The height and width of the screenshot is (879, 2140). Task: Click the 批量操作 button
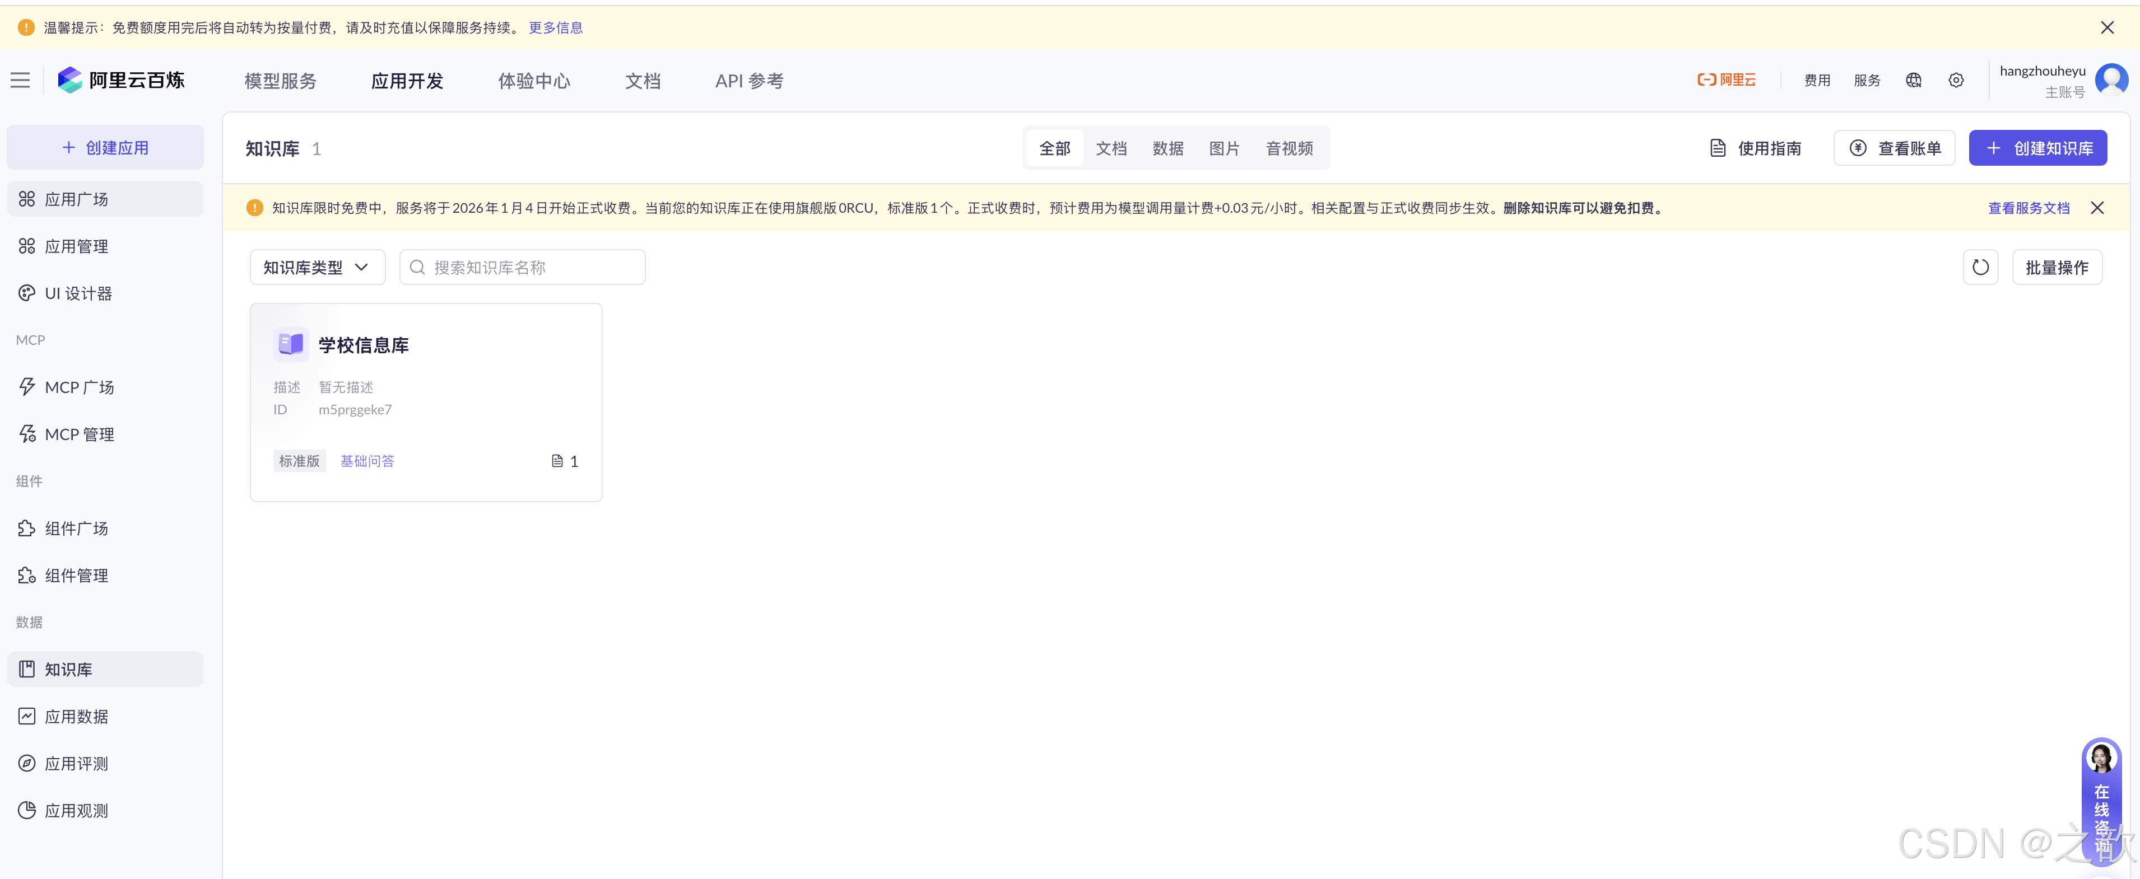tap(2056, 267)
